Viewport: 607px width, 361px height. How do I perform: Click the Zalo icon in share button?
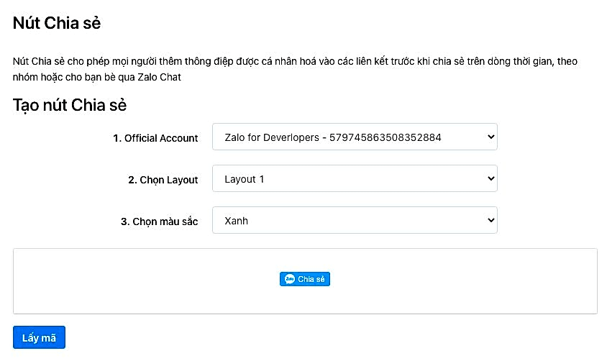(290, 279)
